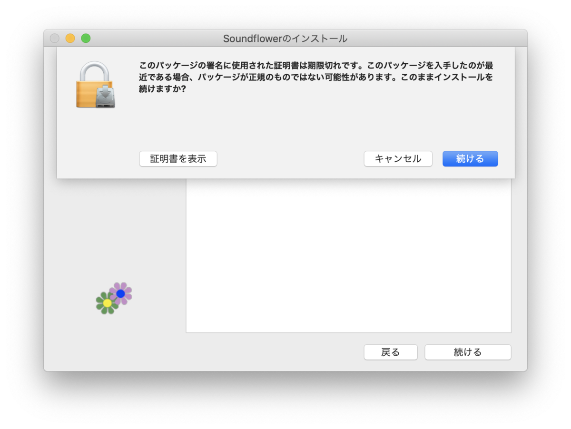Click the padlock installer icon
Screen dimensions: 571x429
click(x=95, y=85)
